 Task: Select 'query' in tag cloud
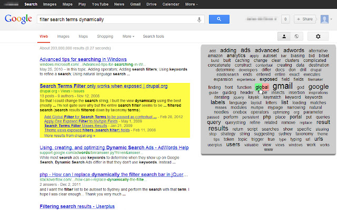click(214, 122)
